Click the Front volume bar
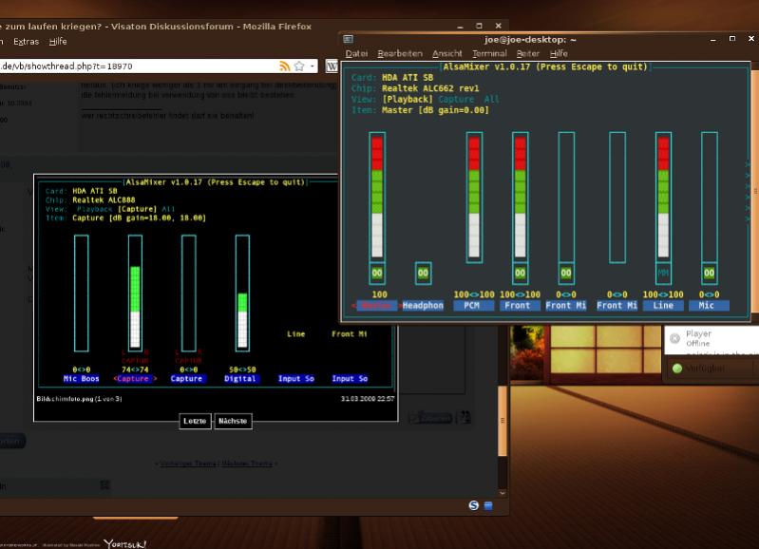 tap(520, 198)
